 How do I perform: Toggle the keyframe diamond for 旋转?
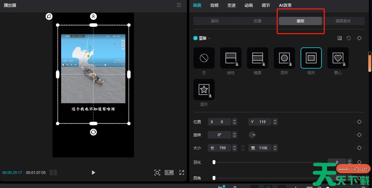[359, 135]
